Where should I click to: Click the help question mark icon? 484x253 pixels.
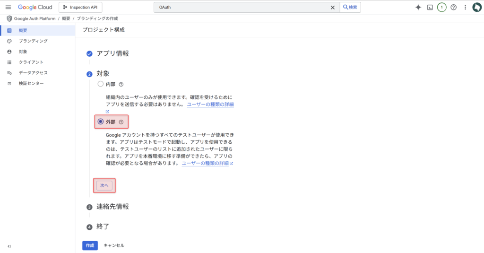click(x=453, y=8)
